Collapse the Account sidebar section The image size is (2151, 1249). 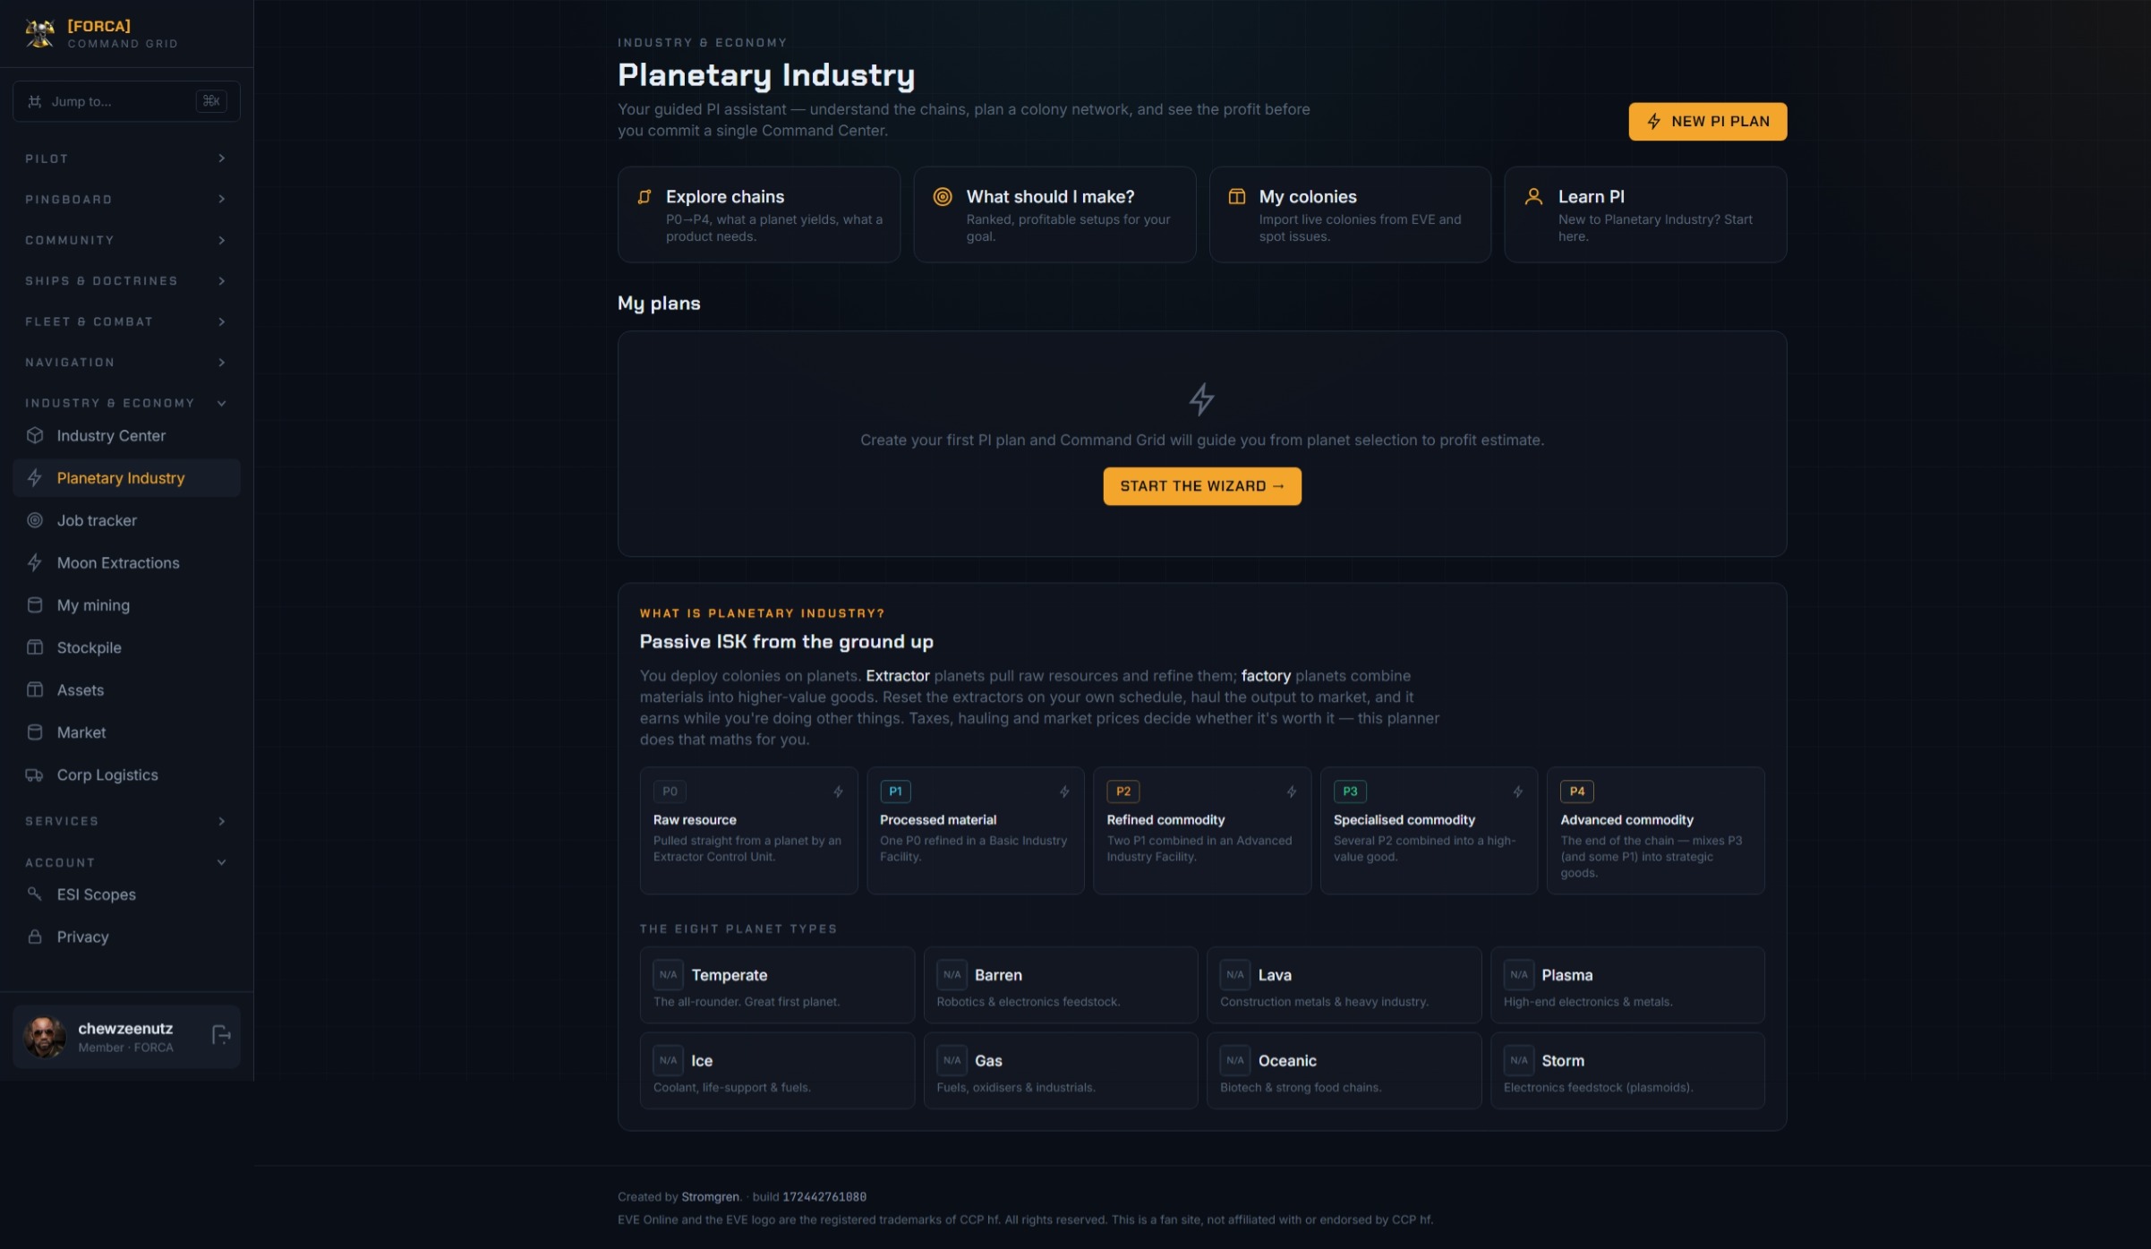(x=126, y=862)
